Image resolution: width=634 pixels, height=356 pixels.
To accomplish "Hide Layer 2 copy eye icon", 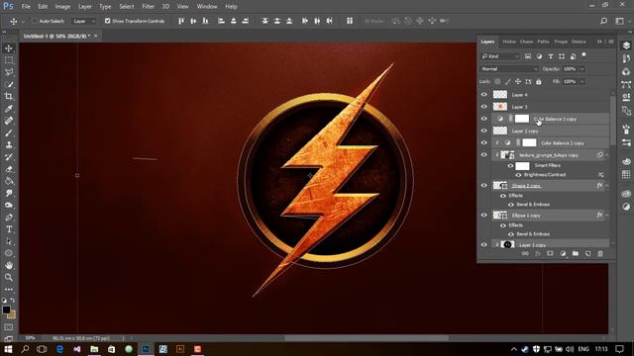I will (484, 131).
